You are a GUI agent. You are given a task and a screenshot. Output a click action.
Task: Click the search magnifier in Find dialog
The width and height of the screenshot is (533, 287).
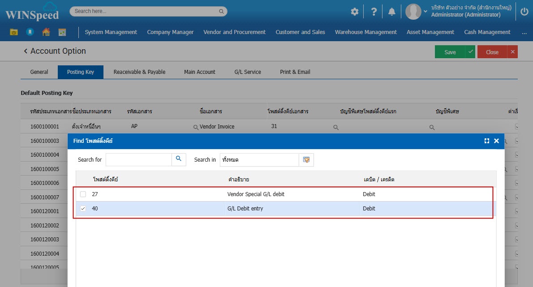pos(179,159)
